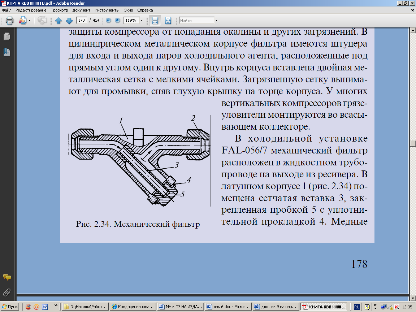Screen dimensions: 416x312
Task: Click the RU language indicator
Action: tap(357, 307)
